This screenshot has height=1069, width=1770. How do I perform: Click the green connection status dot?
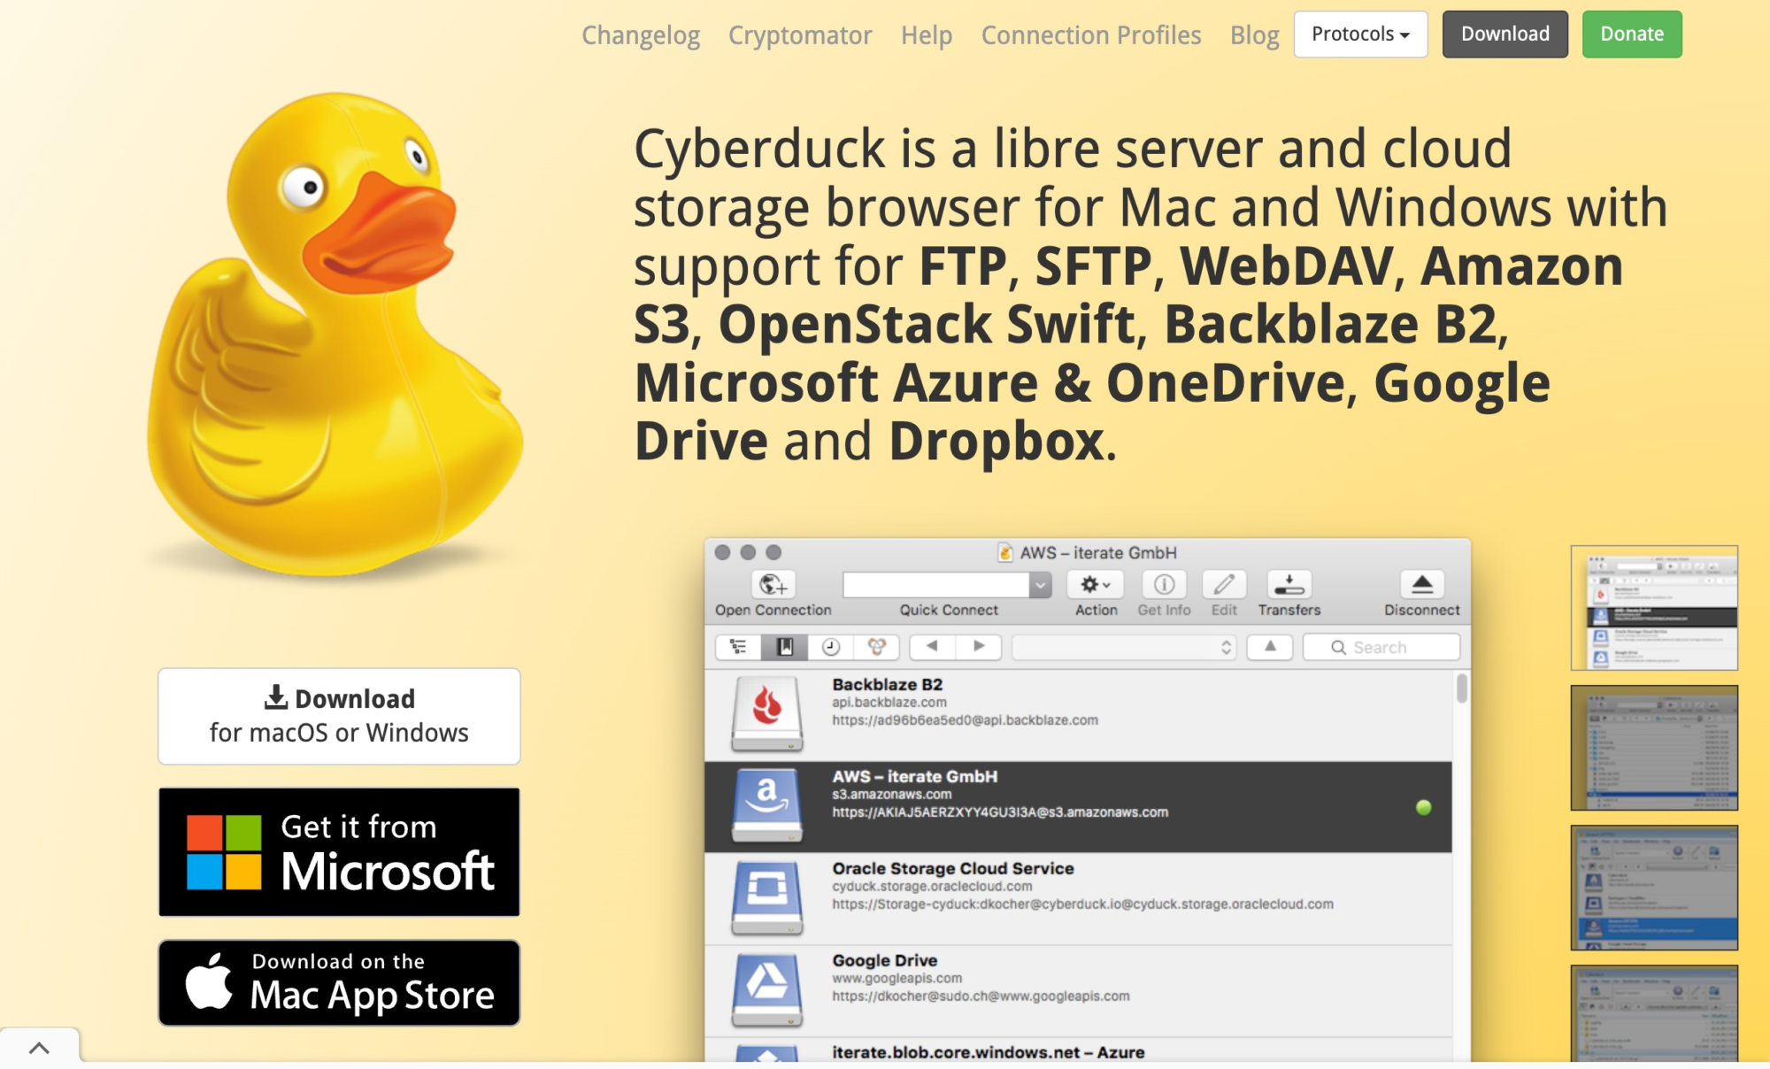tap(1424, 807)
